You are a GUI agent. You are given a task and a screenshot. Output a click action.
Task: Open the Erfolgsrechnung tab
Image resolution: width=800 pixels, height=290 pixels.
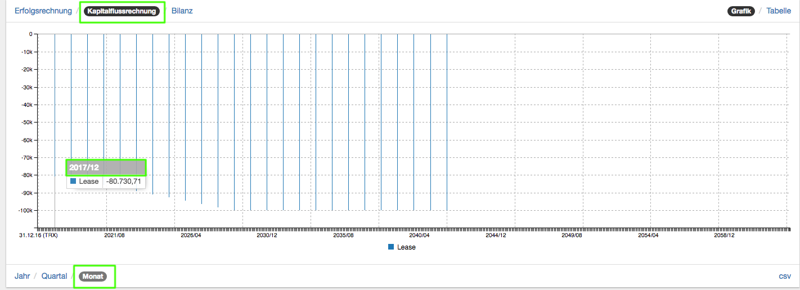click(x=43, y=11)
